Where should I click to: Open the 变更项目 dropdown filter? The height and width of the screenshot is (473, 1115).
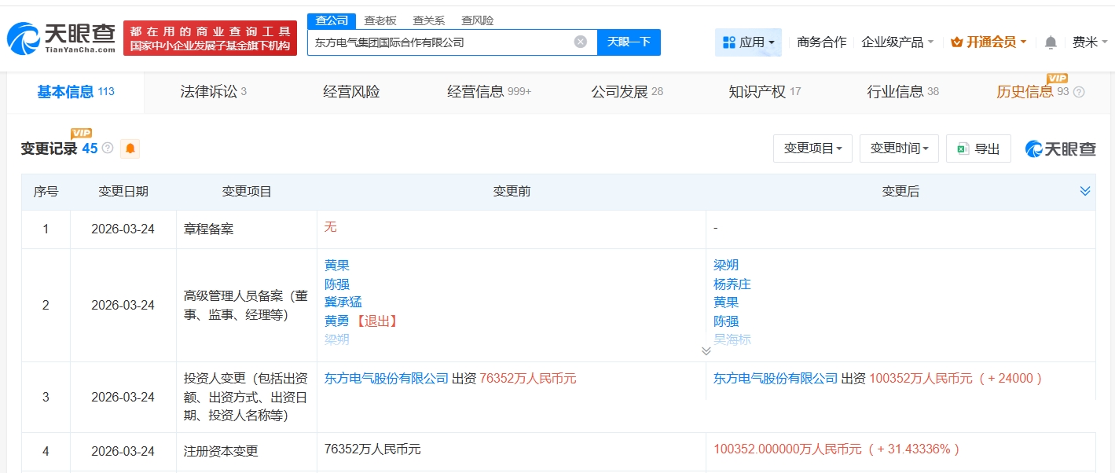tap(812, 148)
